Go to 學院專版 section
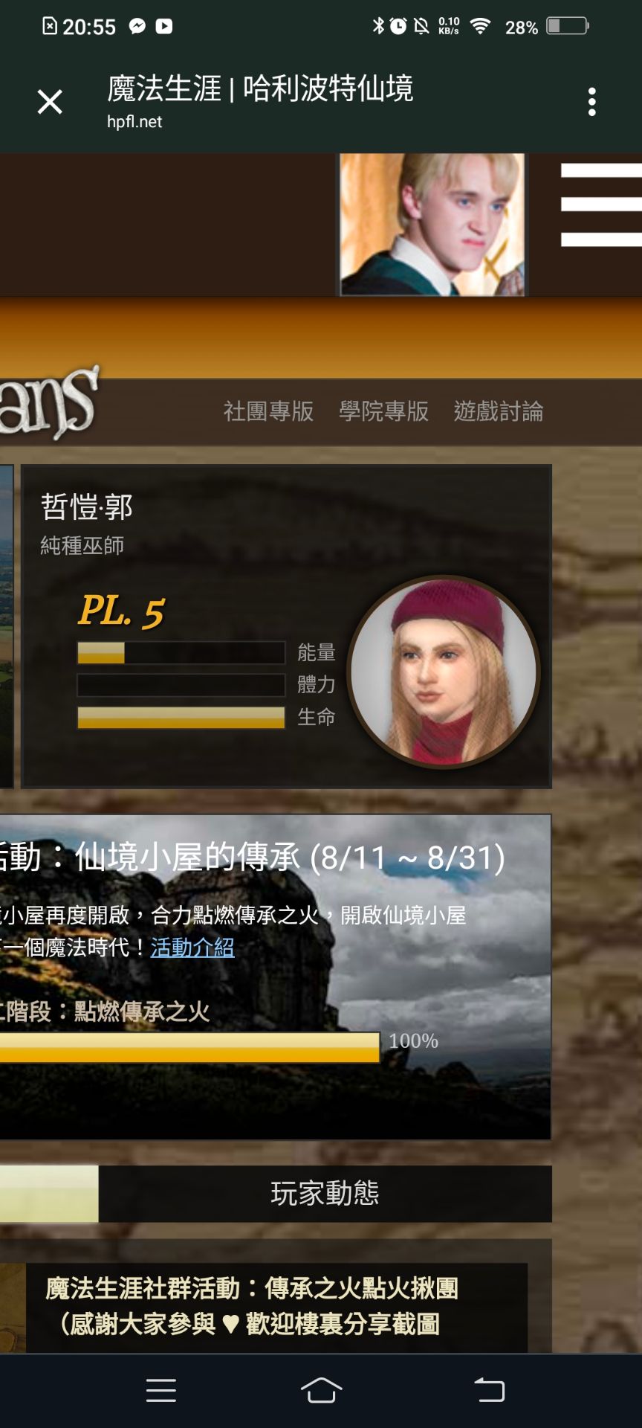 pyautogui.click(x=383, y=411)
